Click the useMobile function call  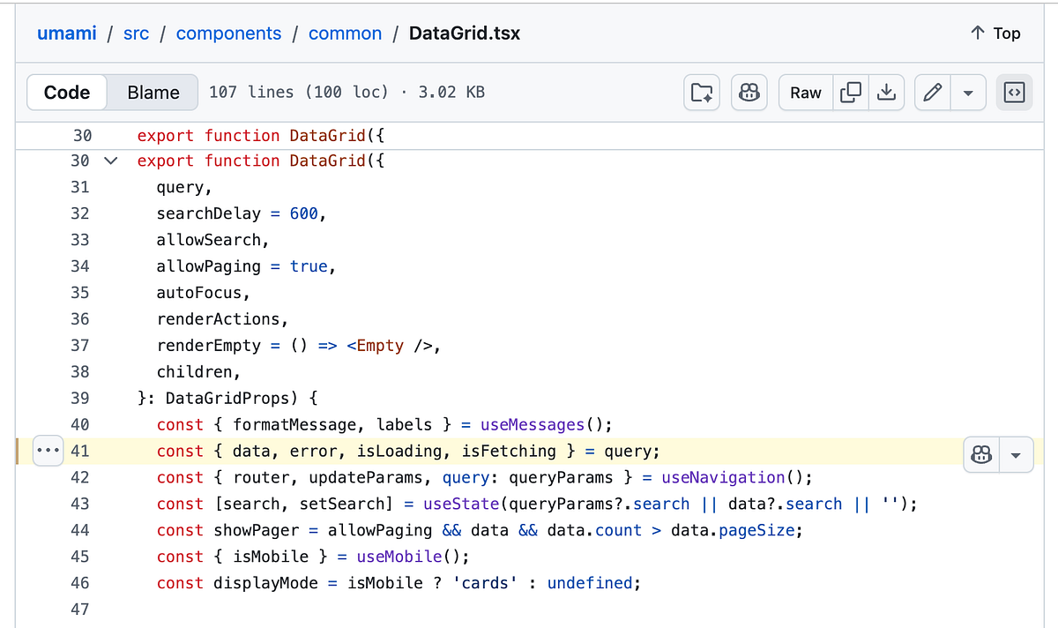pyautogui.click(x=399, y=557)
